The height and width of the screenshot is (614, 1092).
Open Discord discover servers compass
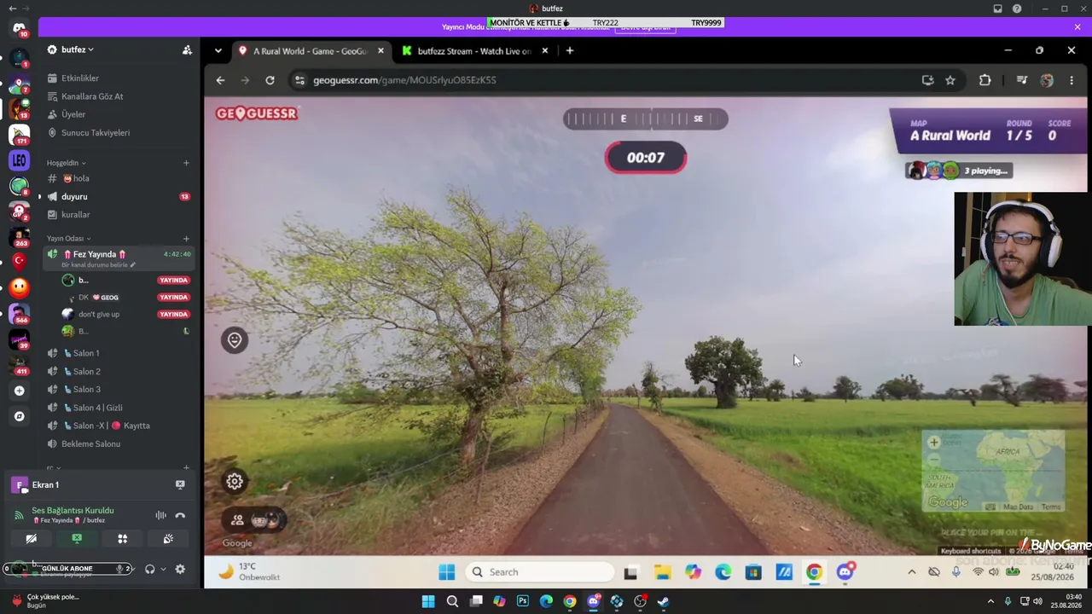(19, 416)
